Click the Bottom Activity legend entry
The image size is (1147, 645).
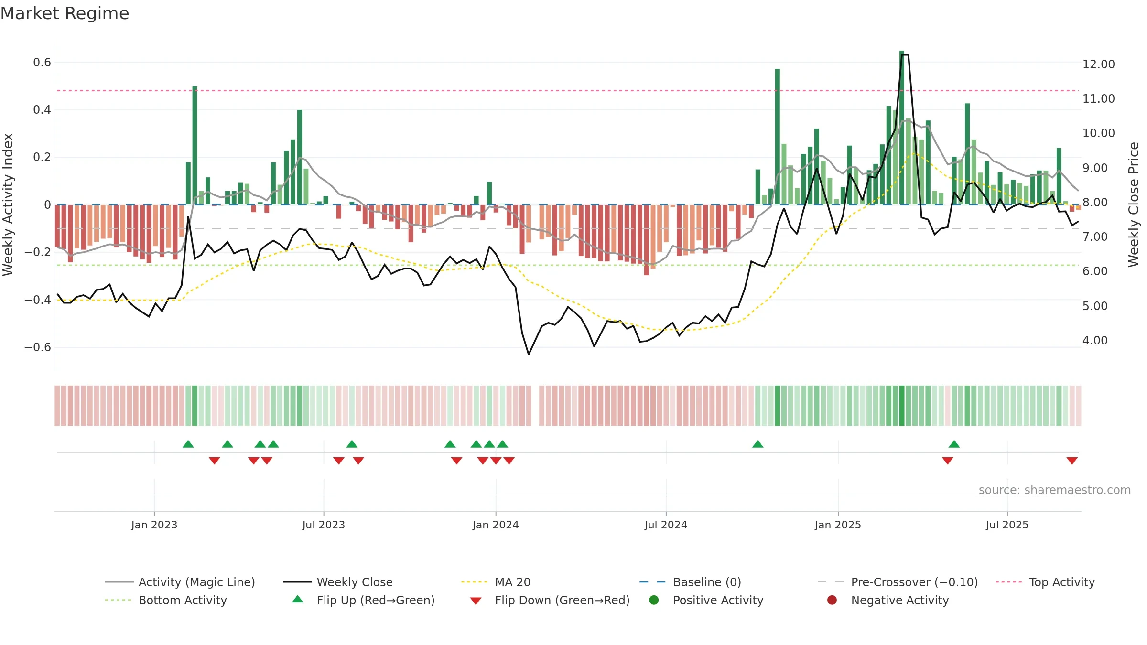(166, 600)
